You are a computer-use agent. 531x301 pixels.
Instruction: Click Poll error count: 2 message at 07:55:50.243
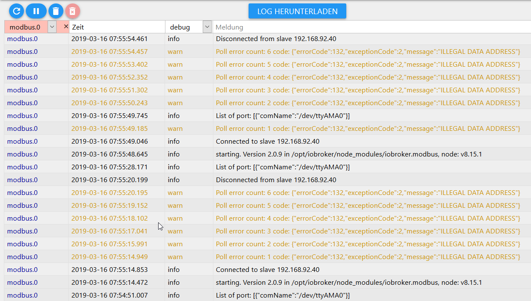tap(368, 103)
